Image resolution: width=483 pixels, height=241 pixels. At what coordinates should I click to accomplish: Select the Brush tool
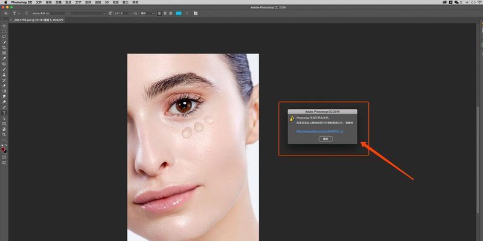pos(4,69)
